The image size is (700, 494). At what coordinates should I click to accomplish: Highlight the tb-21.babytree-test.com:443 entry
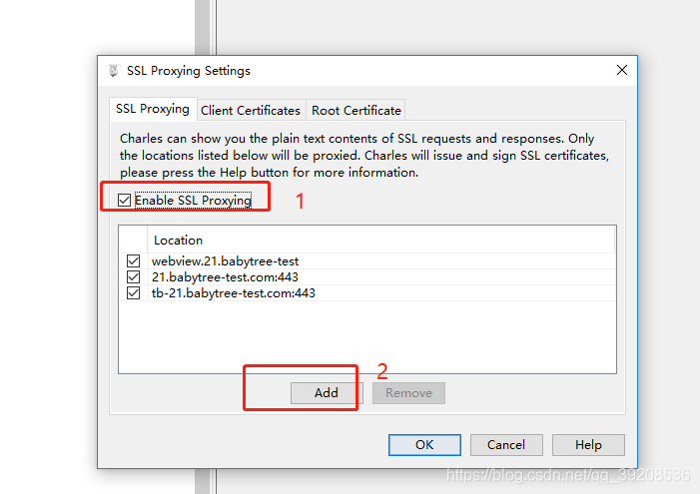tap(234, 293)
